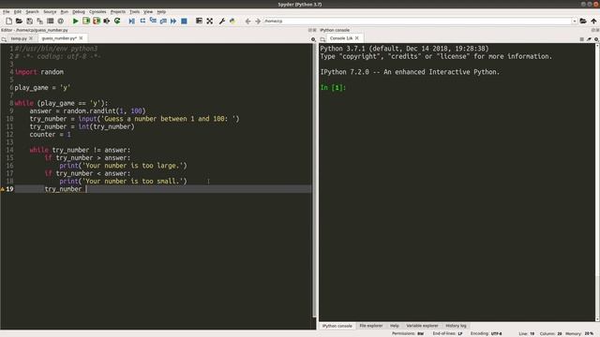Screen dimensions: 600x337
Task: Close the Console 1/A tab
Action: click(x=357, y=38)
